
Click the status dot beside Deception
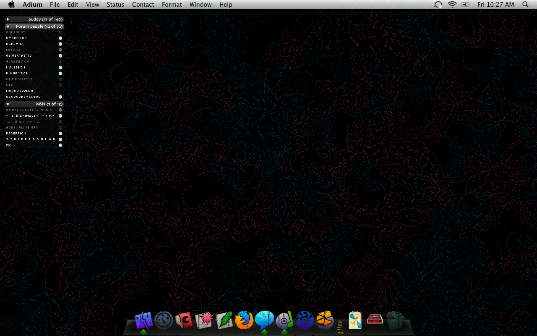(x=60, y=134)
